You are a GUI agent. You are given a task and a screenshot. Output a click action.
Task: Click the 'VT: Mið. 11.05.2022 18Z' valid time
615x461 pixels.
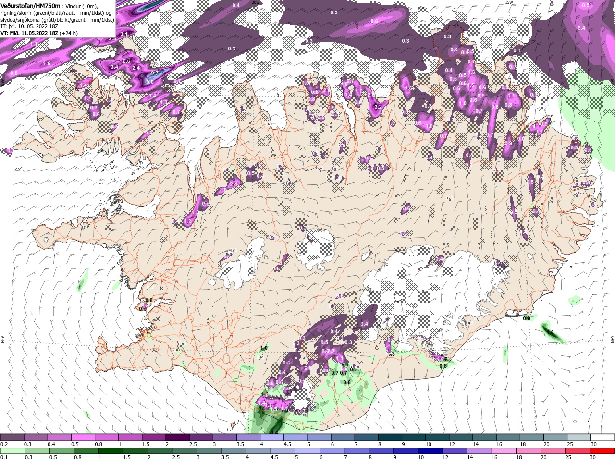(29, 33)
